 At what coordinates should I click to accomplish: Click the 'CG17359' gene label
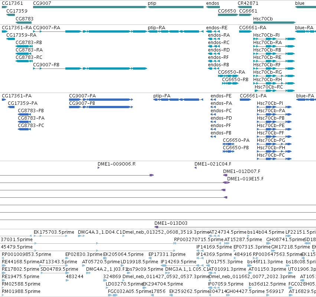[17, 11]
